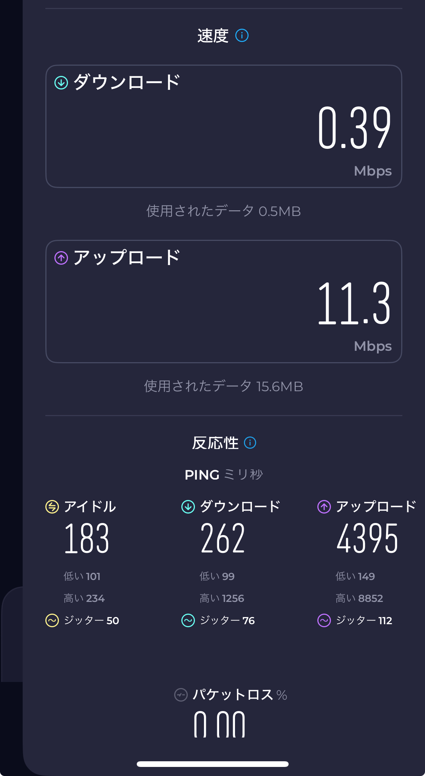Tap the 11.3 Mbps upload speed value

pyautogui.click(x=354, y=304)
